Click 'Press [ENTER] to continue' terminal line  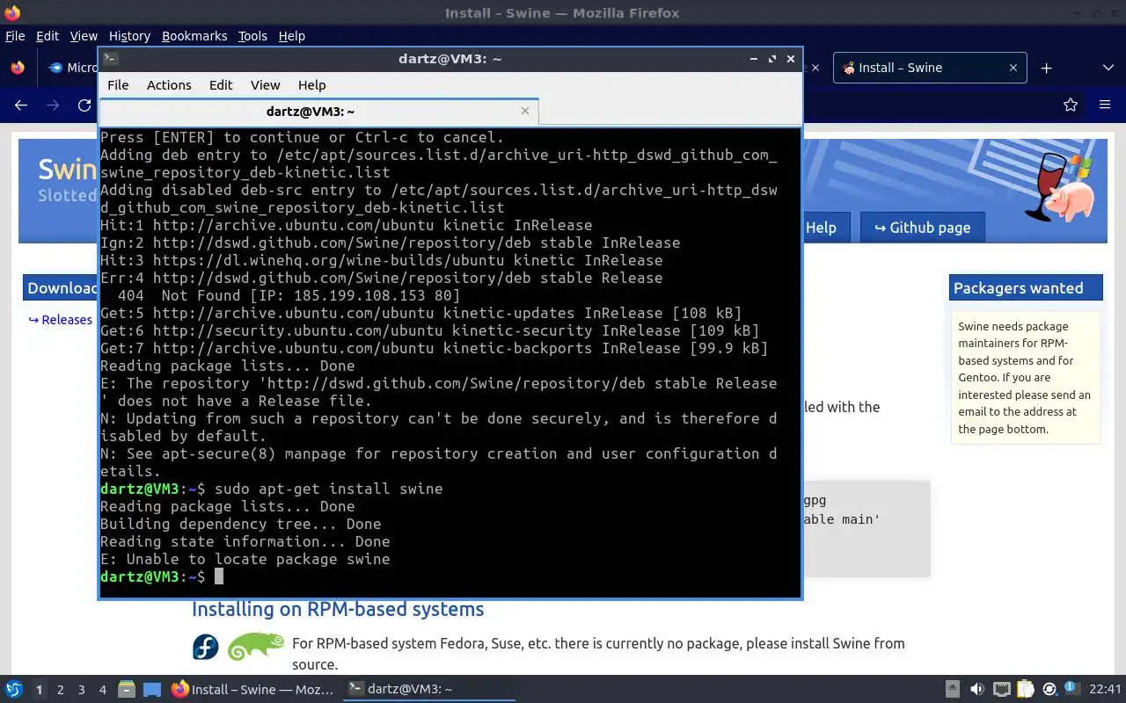(303, 137)
